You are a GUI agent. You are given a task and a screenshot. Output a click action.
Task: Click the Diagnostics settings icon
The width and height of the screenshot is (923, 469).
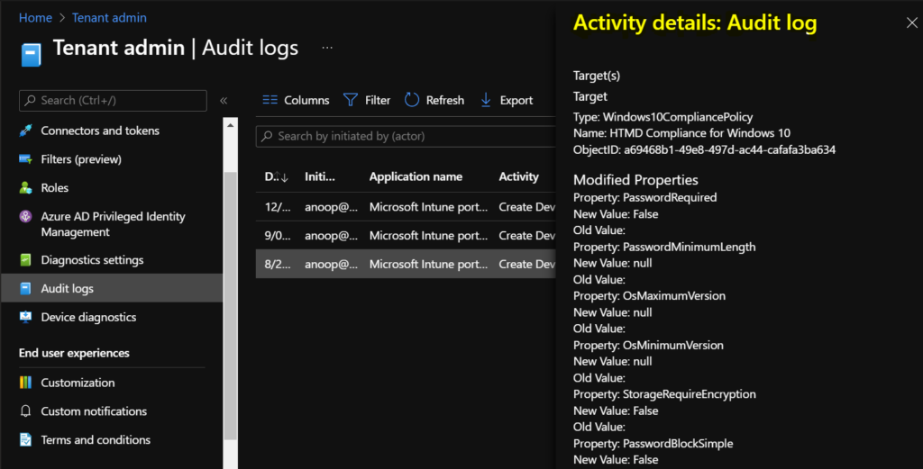tap(25, 260)
